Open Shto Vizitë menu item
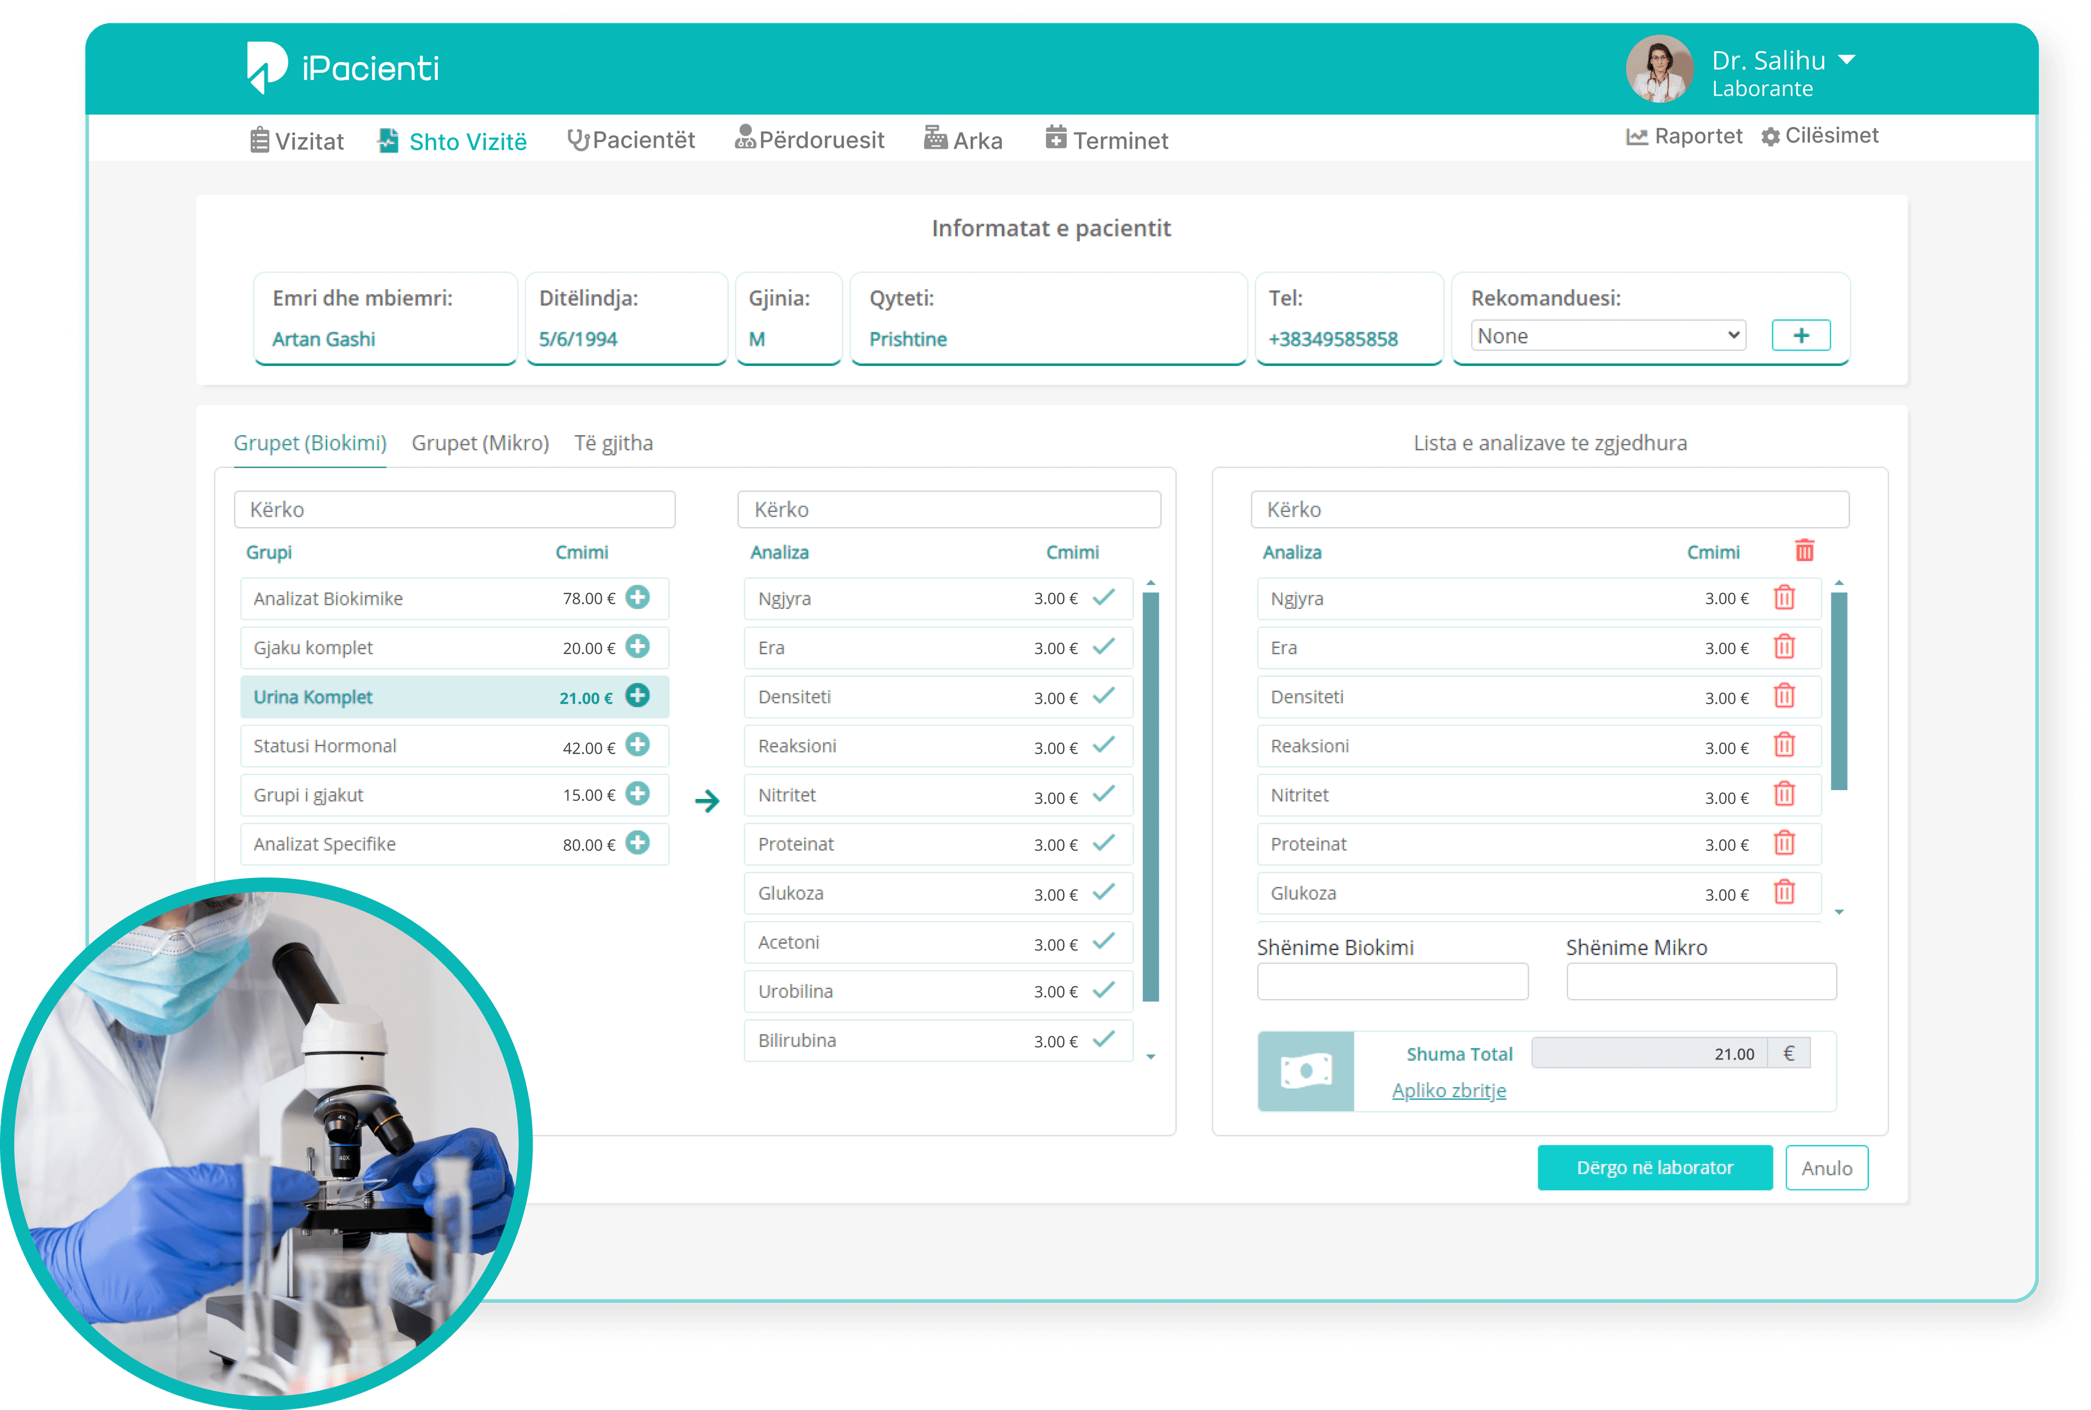Image resolution: width=2091 pixels, height=1410 pixels. pos(452,141)
